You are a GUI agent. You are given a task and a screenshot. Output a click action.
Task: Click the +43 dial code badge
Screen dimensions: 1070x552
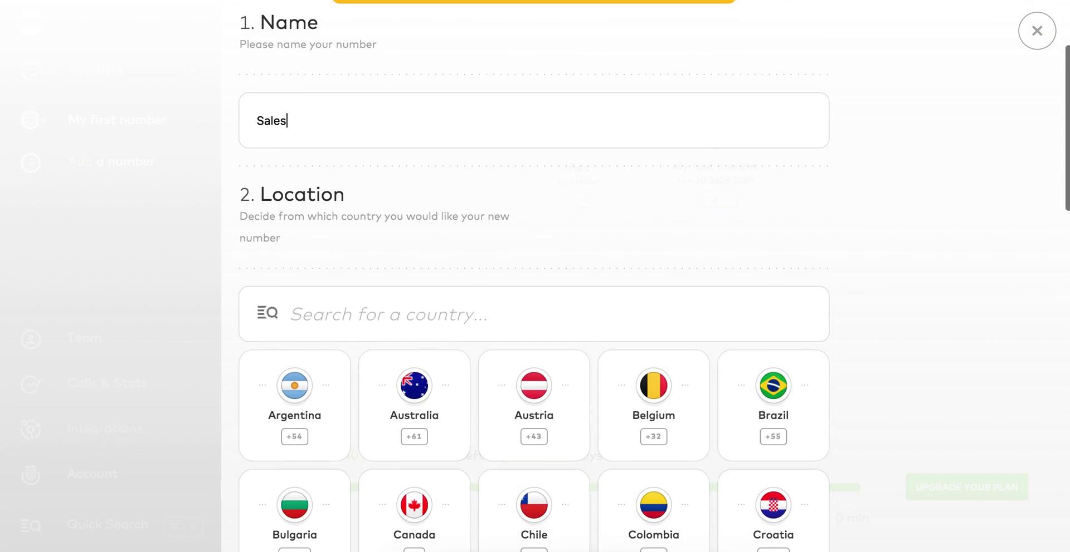(534, 436)
